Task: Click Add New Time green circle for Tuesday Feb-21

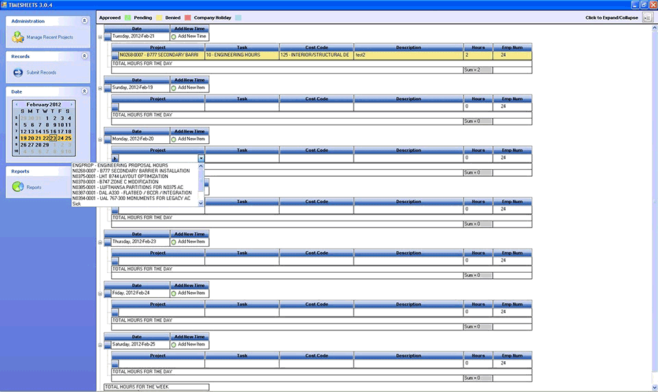Action: pos(173,36)
